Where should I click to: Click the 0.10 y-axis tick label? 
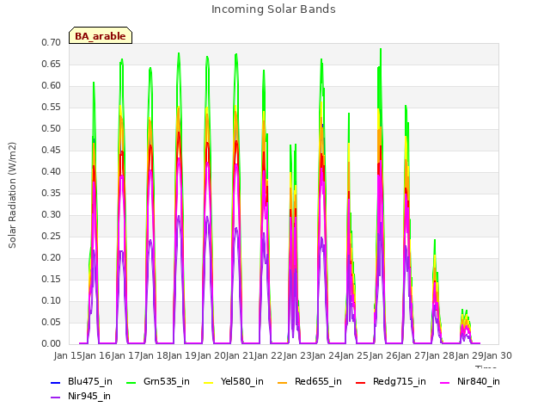pyautogui.click(x=52, y=300)
